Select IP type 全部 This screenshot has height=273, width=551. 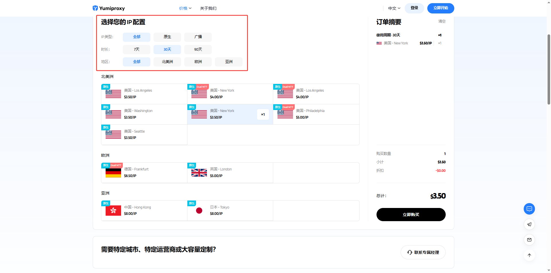coord(137,37)
